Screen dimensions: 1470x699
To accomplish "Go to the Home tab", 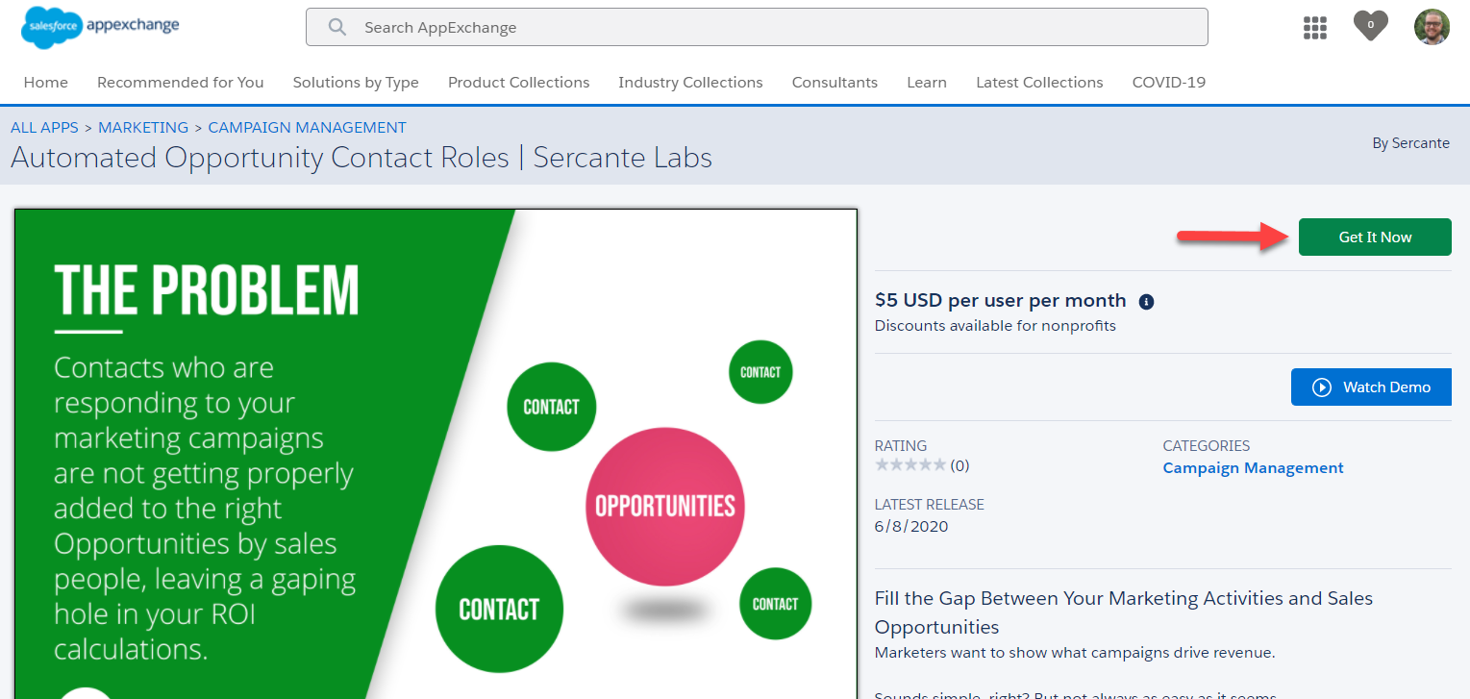I will tap(46, 83).
